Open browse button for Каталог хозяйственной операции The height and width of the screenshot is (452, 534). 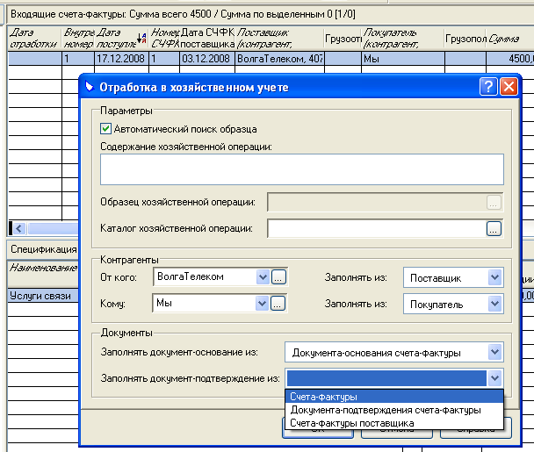494,228
